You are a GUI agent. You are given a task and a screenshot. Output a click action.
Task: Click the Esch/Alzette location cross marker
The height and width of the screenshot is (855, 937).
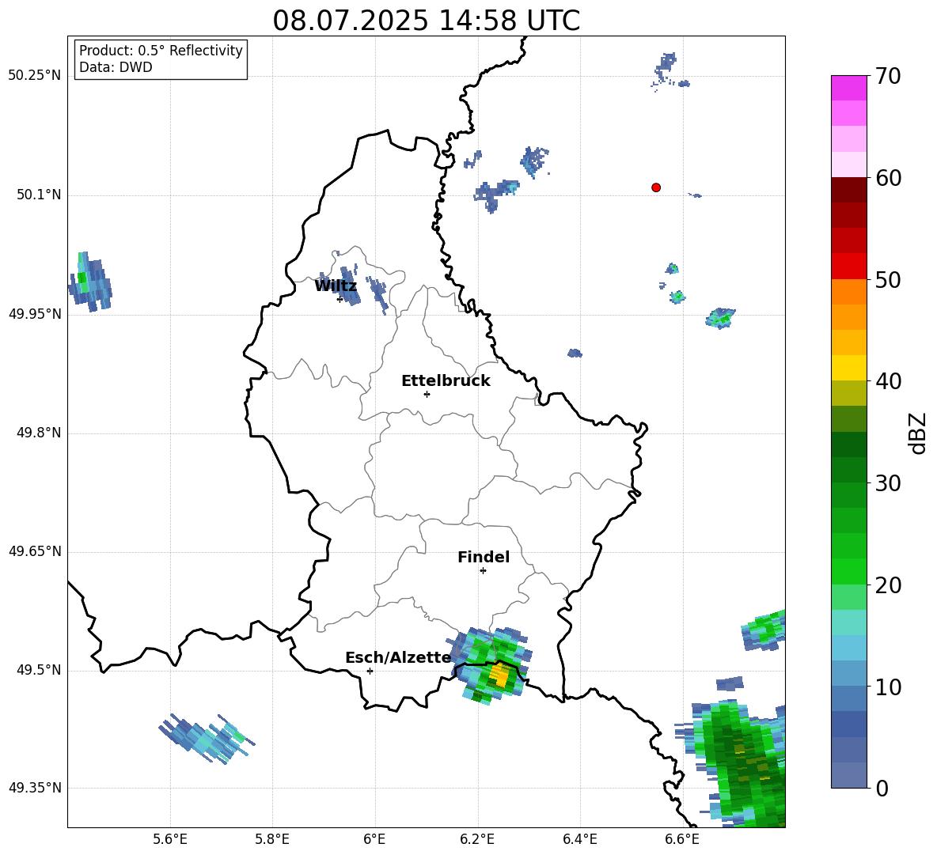[x=370, y=671]
